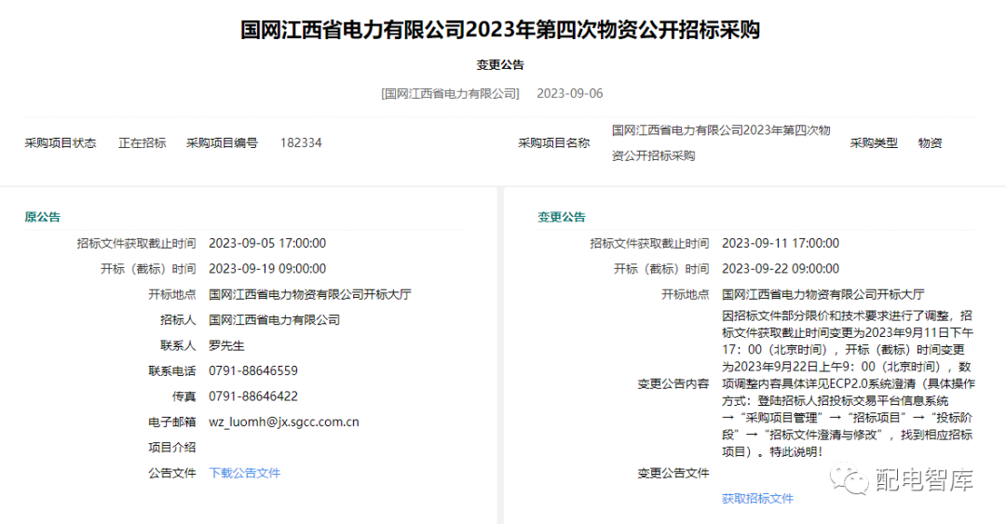Click the tenderer value 国网江西省电力有限公司 in 原公告
The height and width of the screenshot is (524, 1006).
coord(274,319)
